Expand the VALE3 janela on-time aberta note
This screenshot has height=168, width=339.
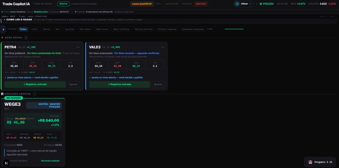pyautogui.click(x=116, y=77)
